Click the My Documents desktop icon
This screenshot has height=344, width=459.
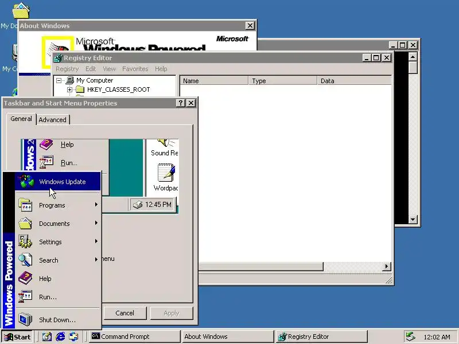click(x=21, y=10)
